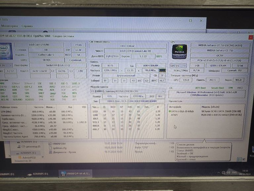Viewport: 254px width, 191px height.
Task: Click the AVX2 CPU feature label
Action: click(x=52, y=87)
